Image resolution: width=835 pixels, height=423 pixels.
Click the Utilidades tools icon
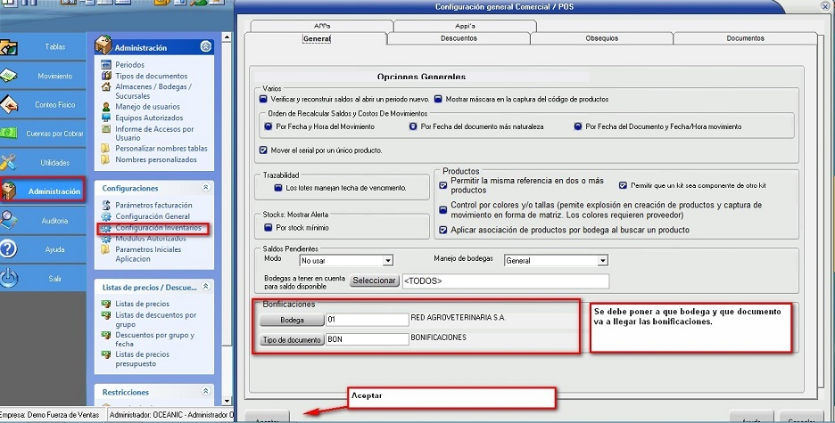11,163
